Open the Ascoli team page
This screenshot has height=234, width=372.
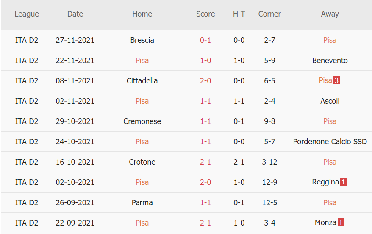coord(330,101)
